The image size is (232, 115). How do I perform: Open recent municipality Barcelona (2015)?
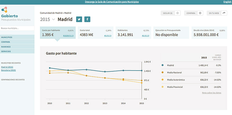pyautogui.click(x=8, y=70)
